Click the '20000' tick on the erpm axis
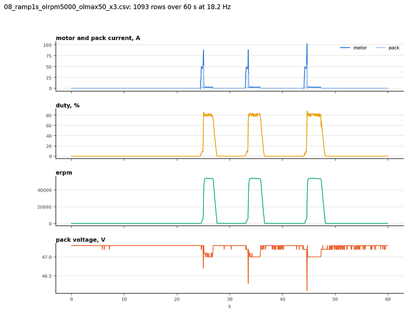 44,207
